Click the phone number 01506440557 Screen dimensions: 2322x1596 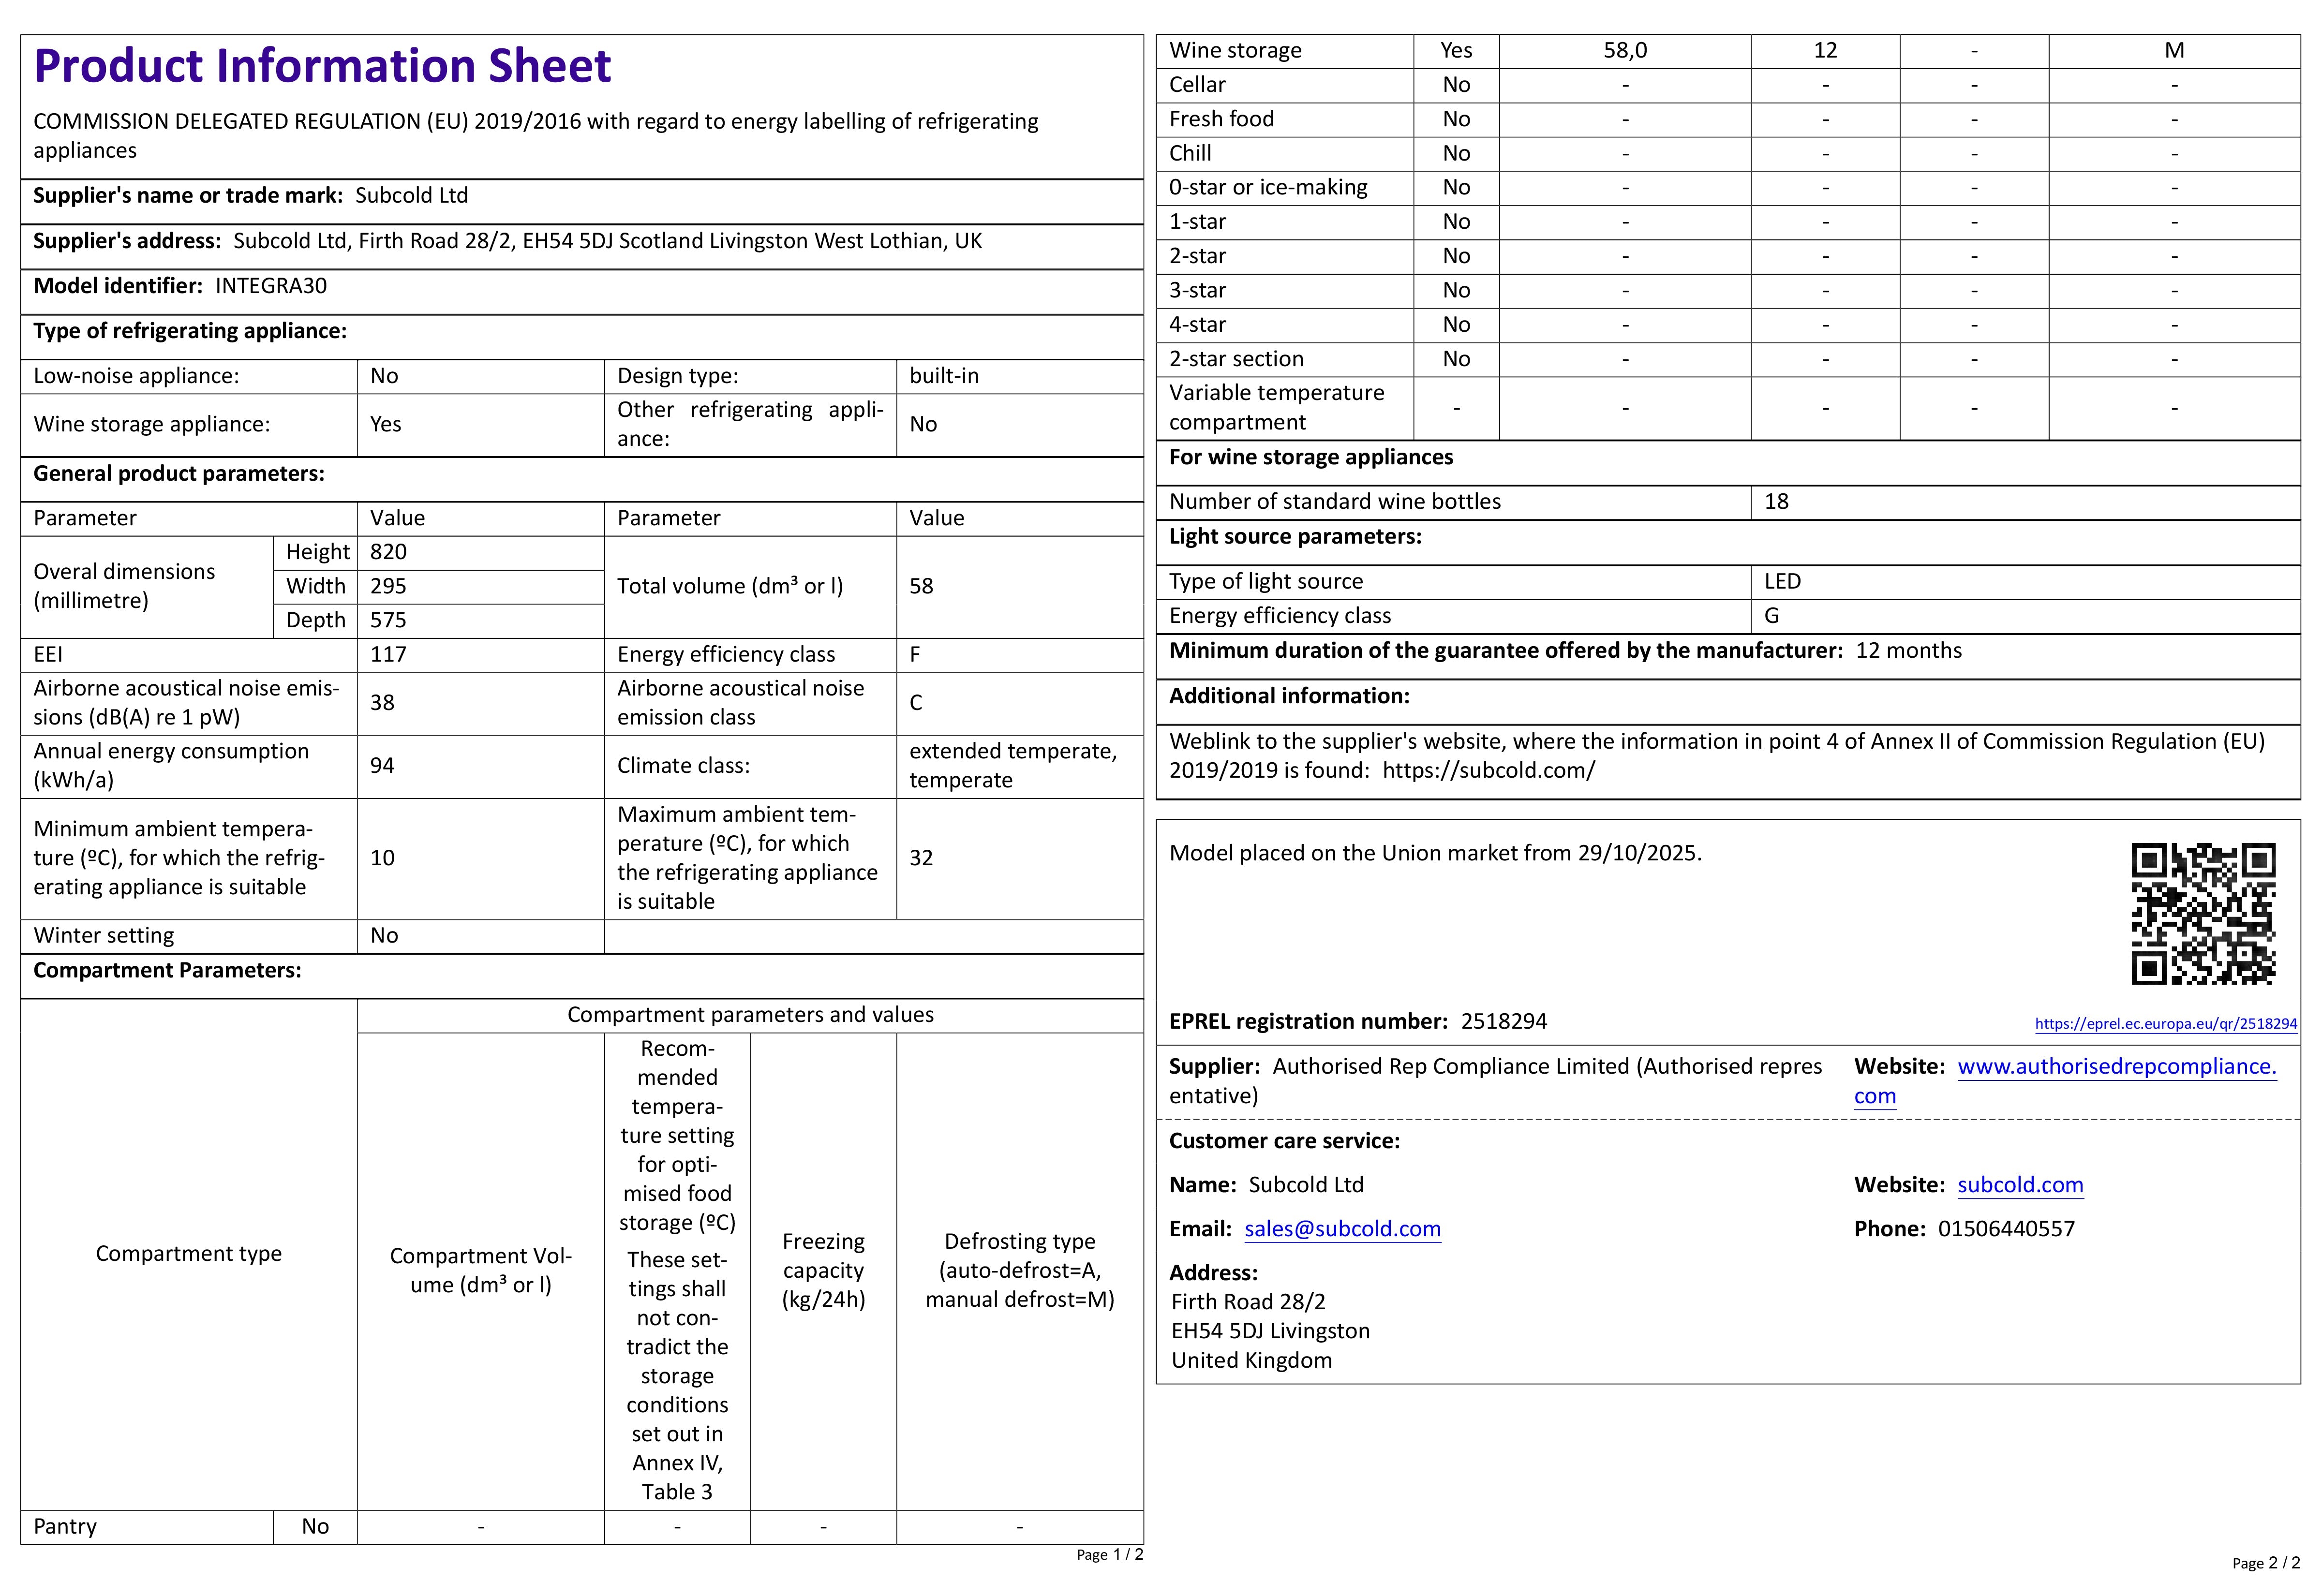point(2006,1229)
